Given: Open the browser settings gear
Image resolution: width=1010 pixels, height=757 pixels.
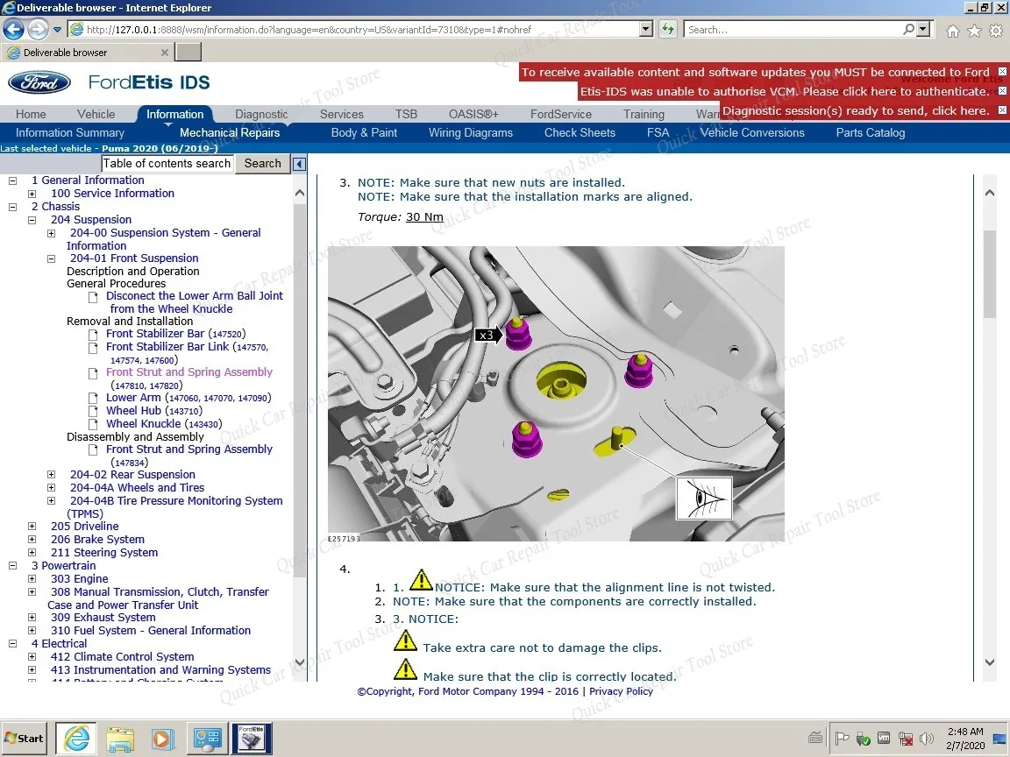Looking at the screenshot, I should (x=995, y=29).
